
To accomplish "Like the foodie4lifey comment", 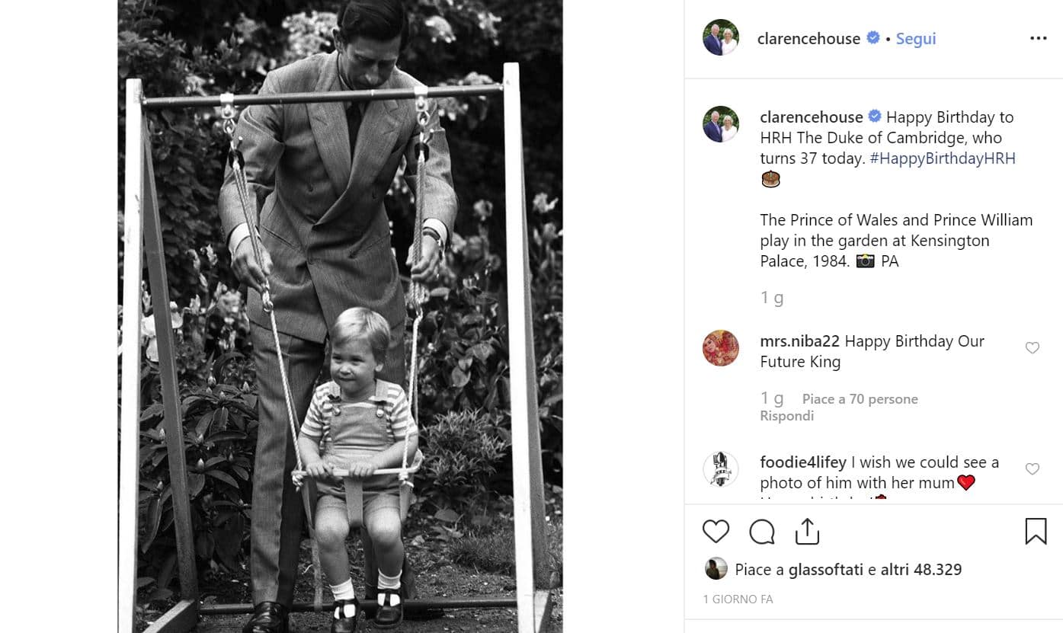I will (1033, 469).
